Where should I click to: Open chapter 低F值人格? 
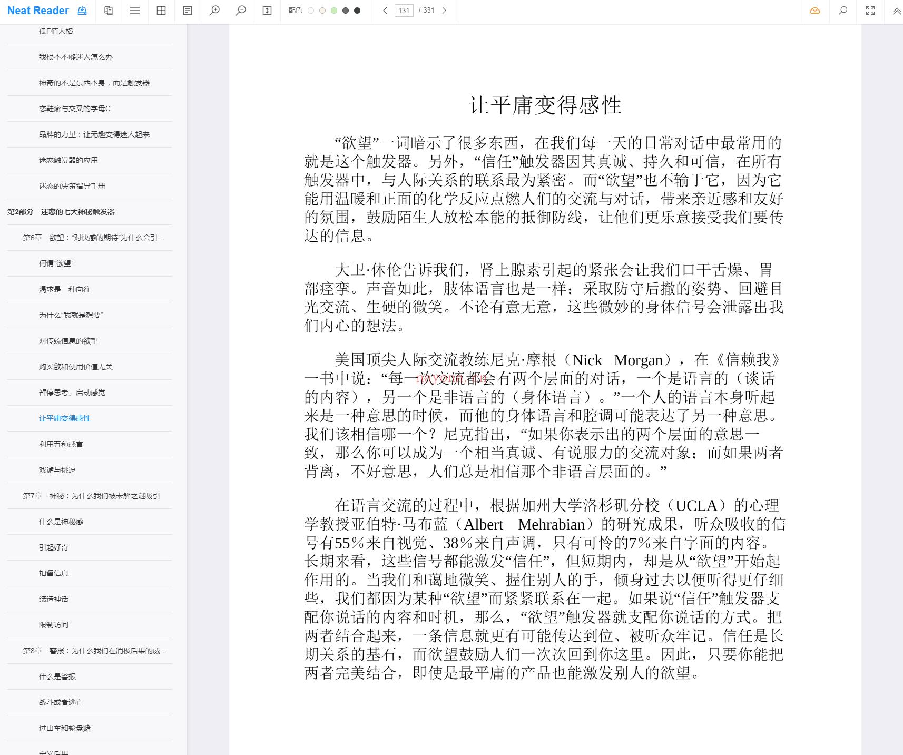pos(56,31)
